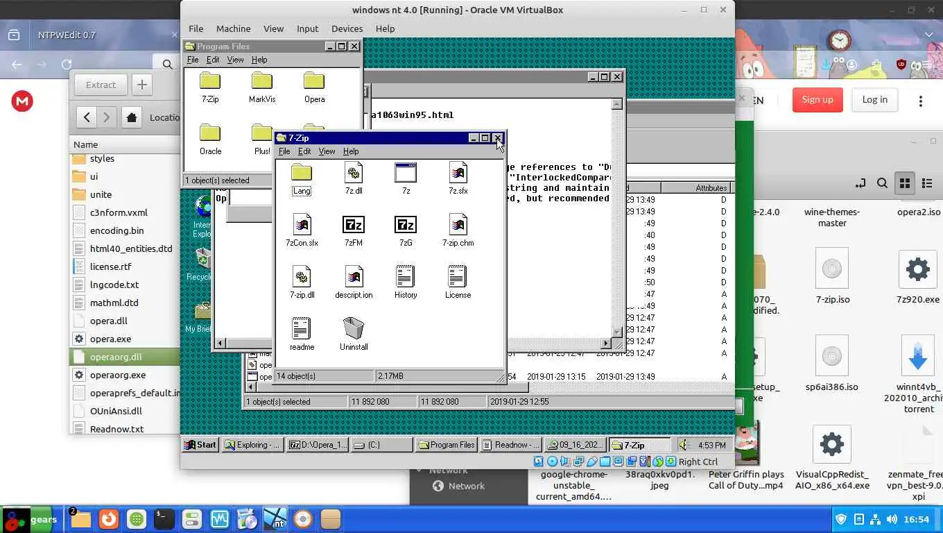The height and width of the screenshot is (533, 943).
Task: Click the NT volume speaker tray icon
Action: coord(684,445)
